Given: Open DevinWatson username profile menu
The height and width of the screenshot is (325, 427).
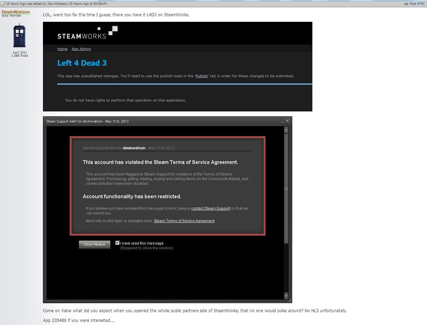Looking at the screenshot, I should tap(16, 12).
